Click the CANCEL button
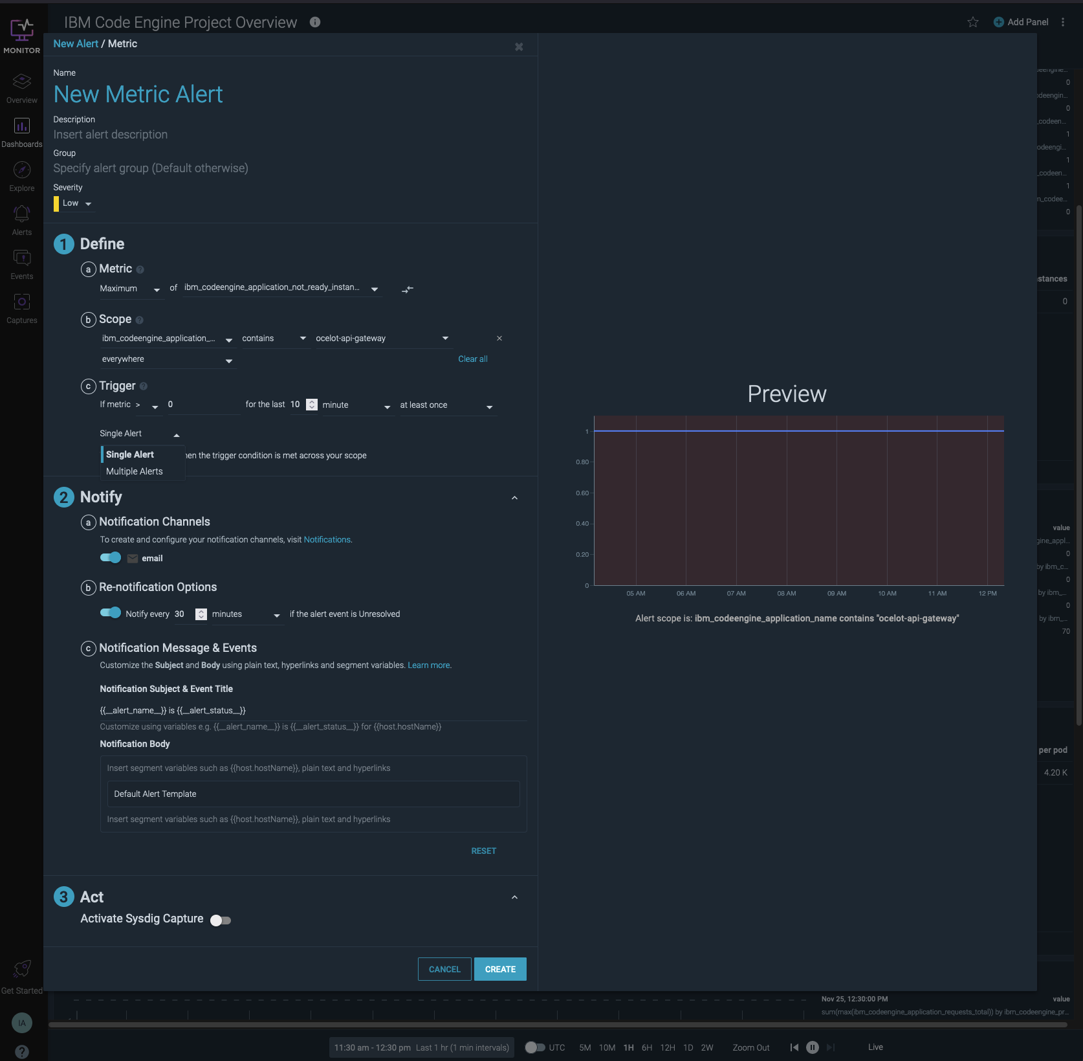Image resolution: width=1083 pixels, height=1061 pixels. [444, 969]
